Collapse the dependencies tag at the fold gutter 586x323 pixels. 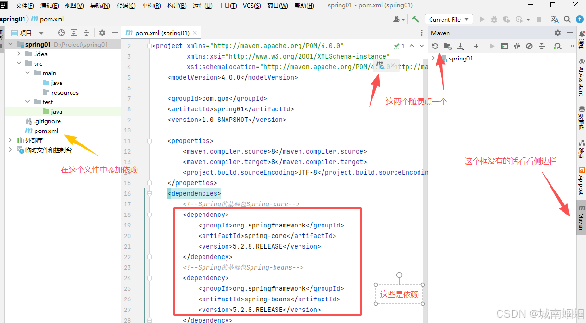149,193
